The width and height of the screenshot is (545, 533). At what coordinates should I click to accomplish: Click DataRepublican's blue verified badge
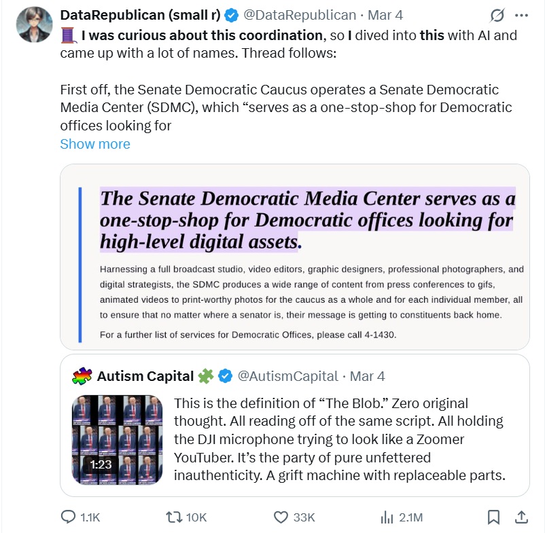pyautogui.click(x=231, y=15)
